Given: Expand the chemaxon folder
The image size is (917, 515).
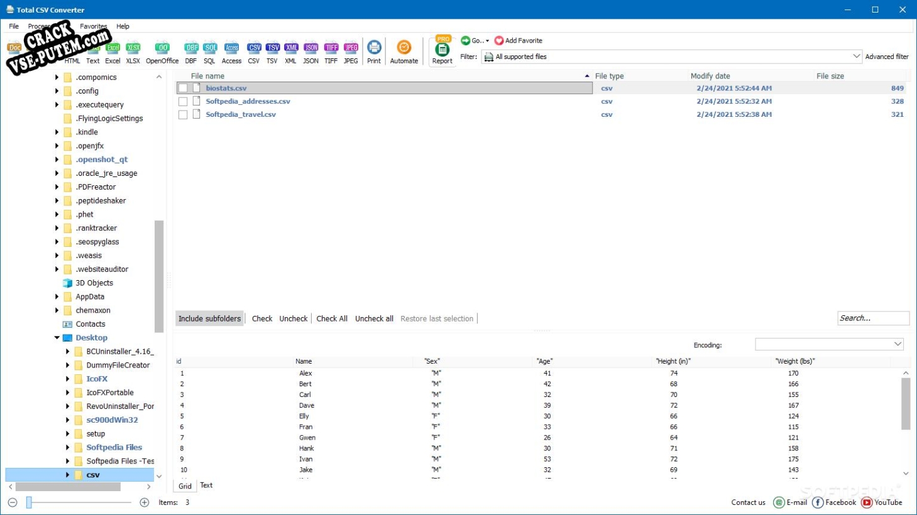Looking at the screenshot, I should [57, 311].
